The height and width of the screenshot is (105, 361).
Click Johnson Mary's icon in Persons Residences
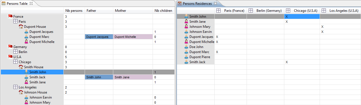[186, 27]
